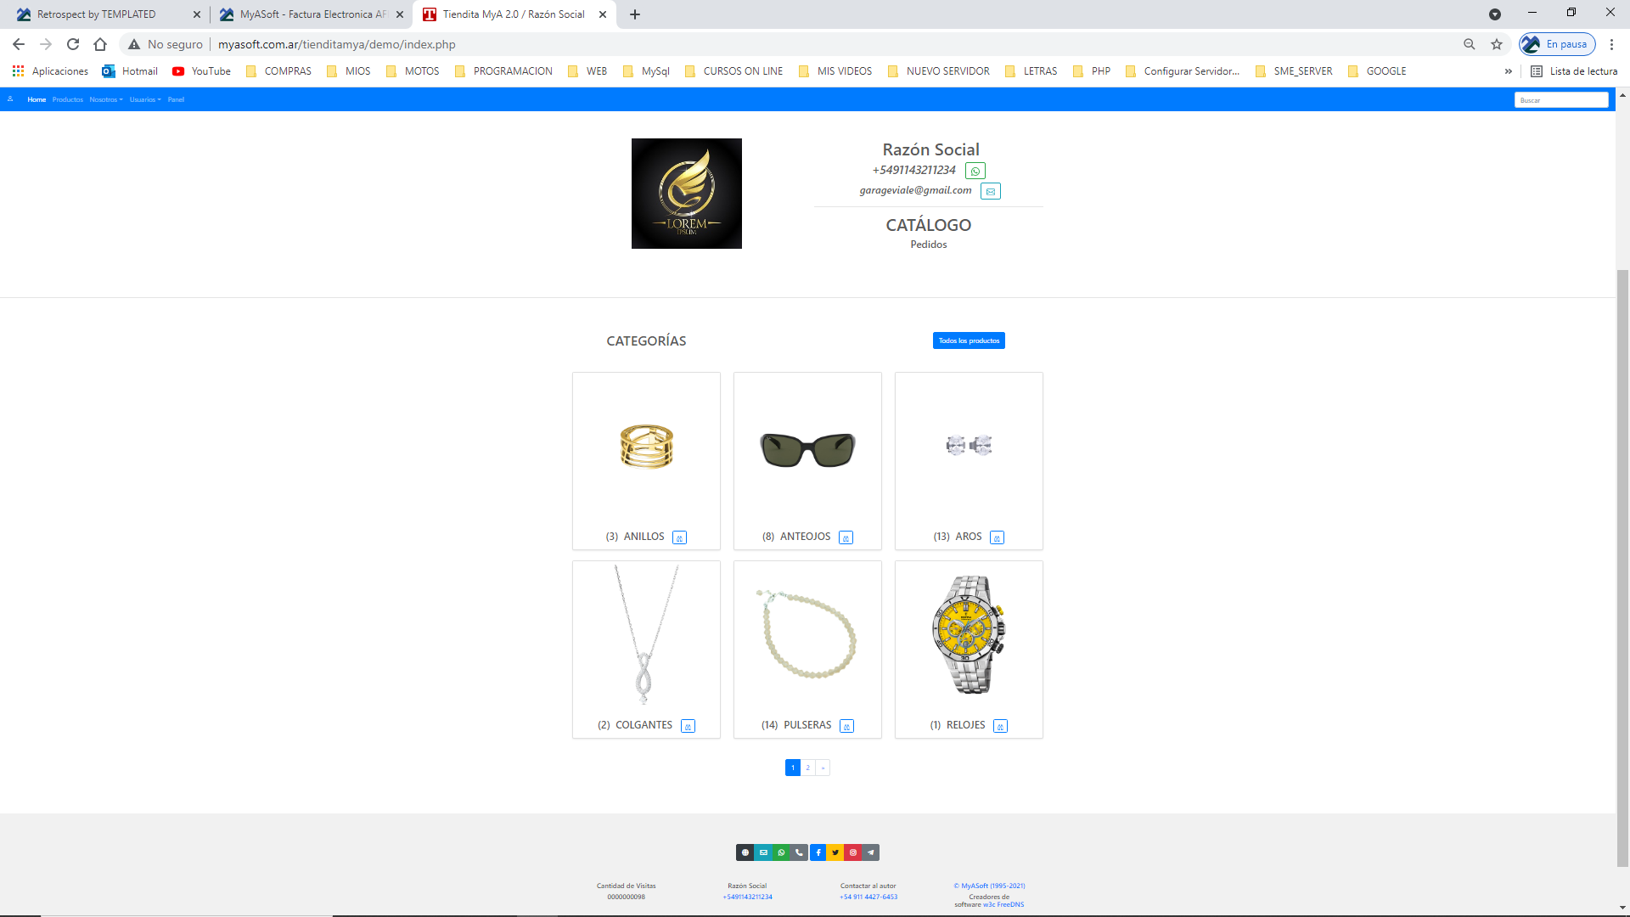Open the ANILLOS gold ring thumbnail
Screen dimensions: 1630x917
pyautogui.click(x=646, y=447)
